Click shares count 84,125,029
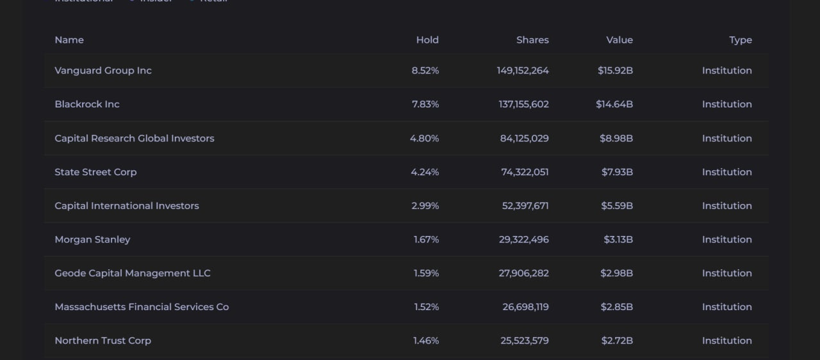This screenshot has width=820, height=360. pos(525,138)
